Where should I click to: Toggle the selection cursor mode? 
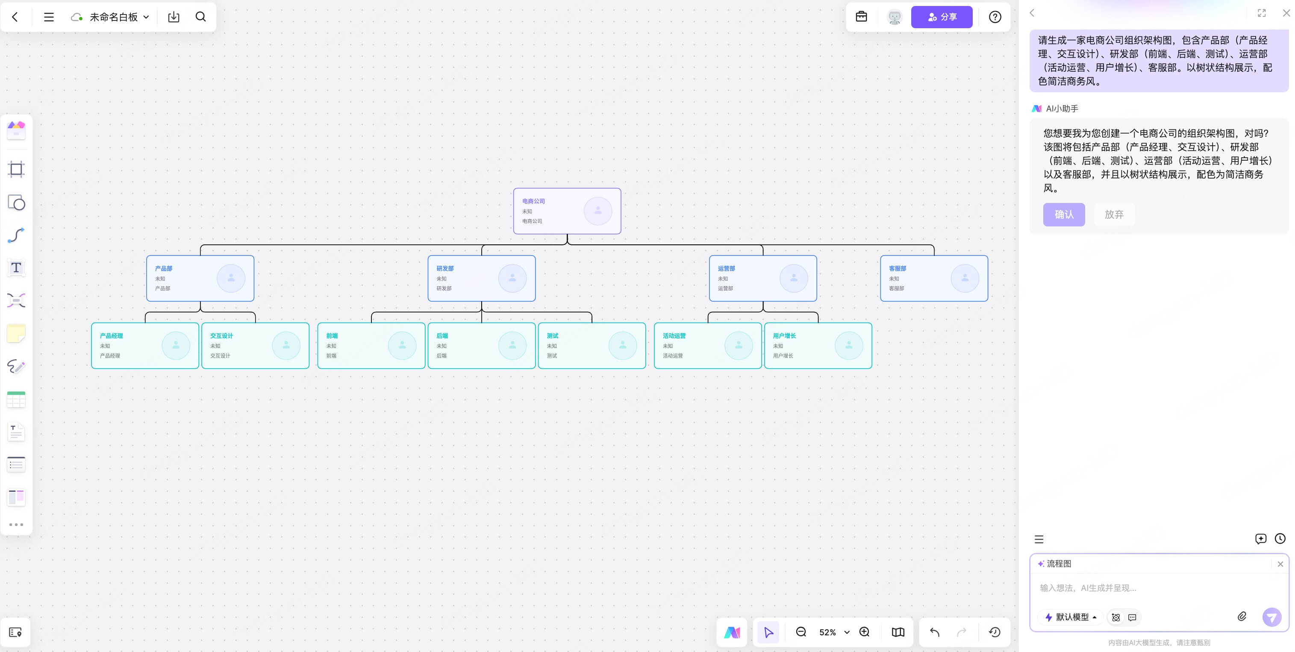pyautogui.click(x=768, y=632)
